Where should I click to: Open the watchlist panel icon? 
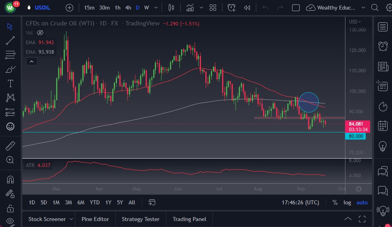[383, 27]
